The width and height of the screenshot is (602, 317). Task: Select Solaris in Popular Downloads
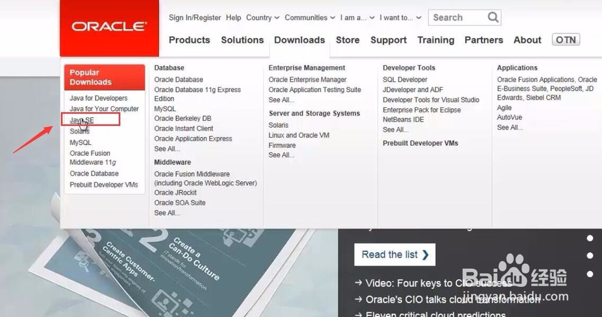79,131
